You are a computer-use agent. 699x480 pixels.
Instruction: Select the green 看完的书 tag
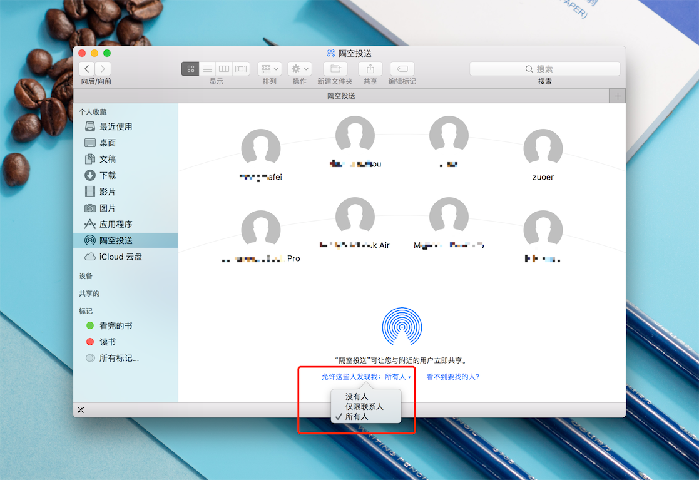coord(126,325)
